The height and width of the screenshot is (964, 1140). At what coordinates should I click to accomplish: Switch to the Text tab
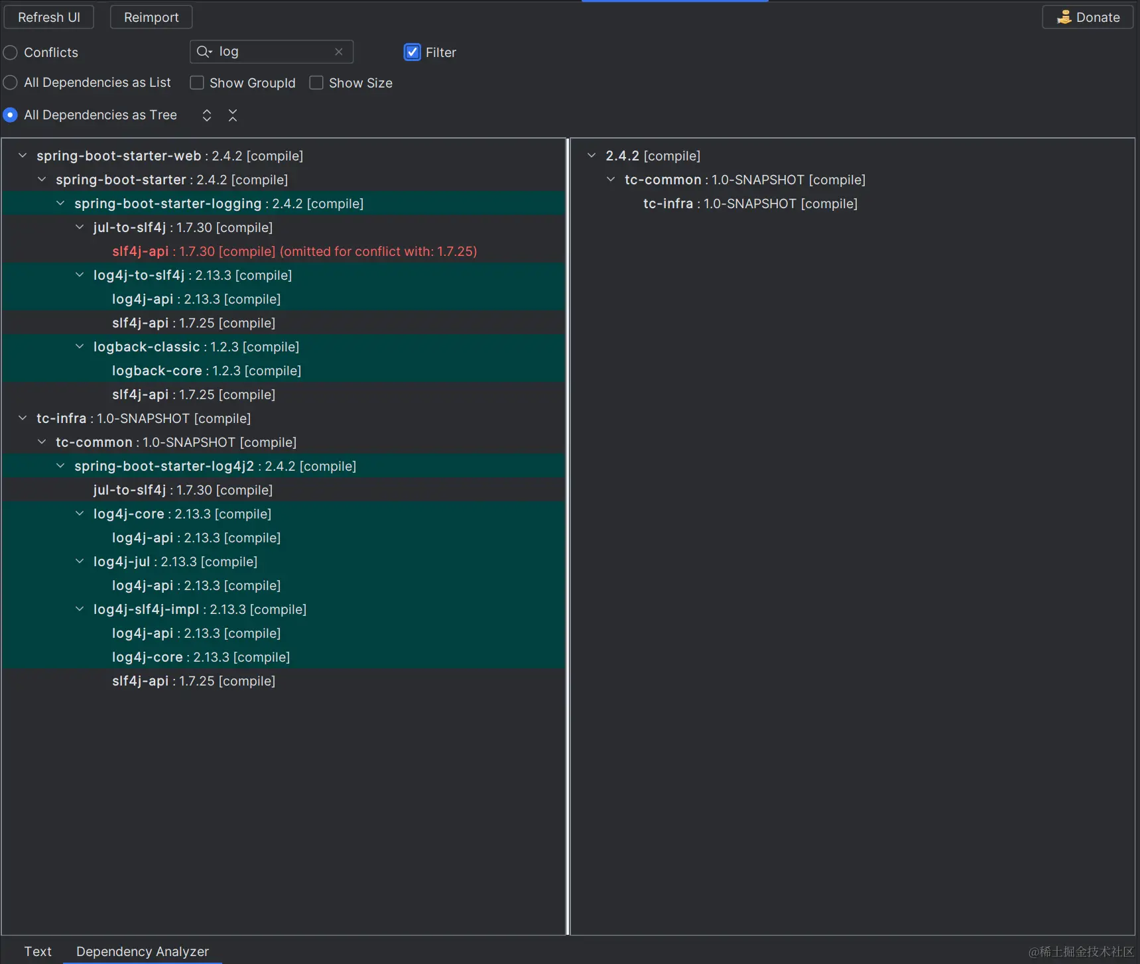coord(38,951)
